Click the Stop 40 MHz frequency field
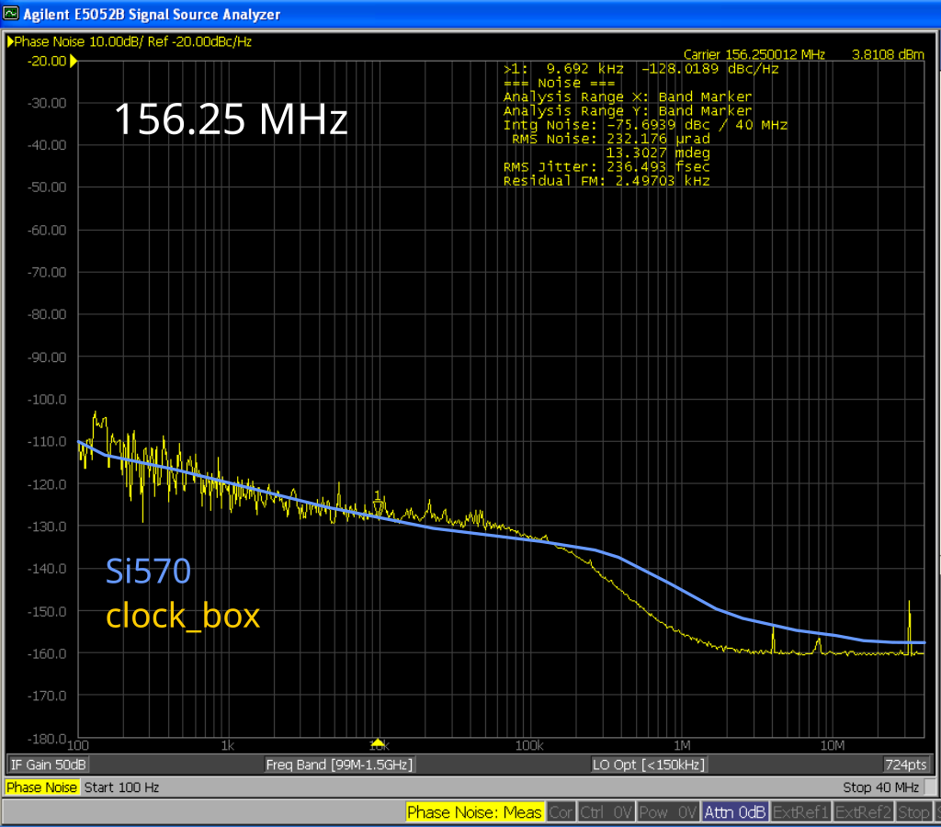 (x=880, y=787)
